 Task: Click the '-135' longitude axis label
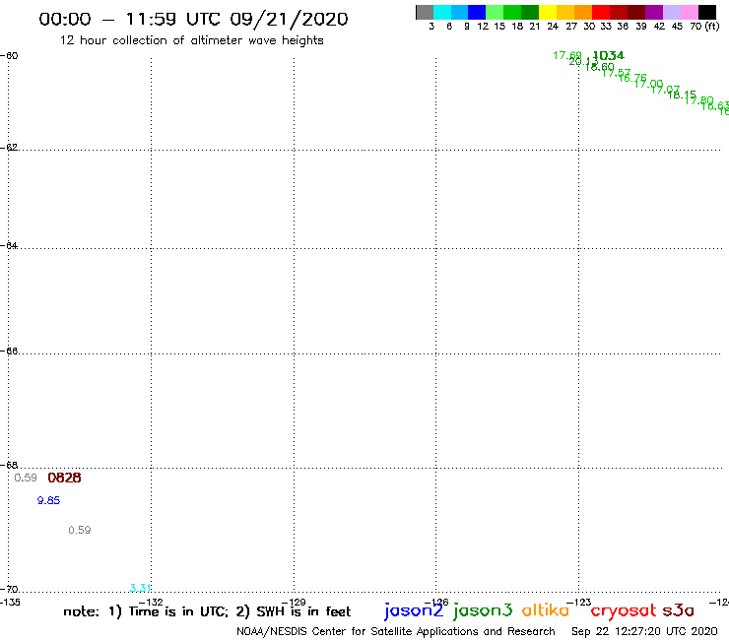click(x=10, y=603)
